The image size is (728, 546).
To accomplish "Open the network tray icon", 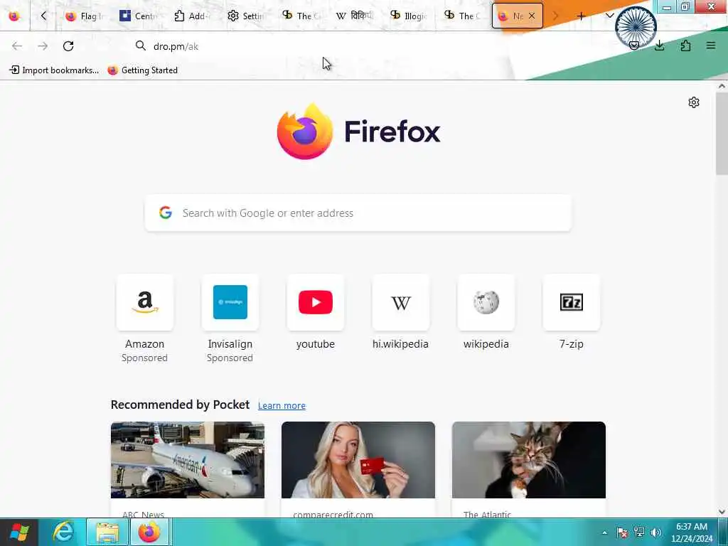I will click(639, 532).
